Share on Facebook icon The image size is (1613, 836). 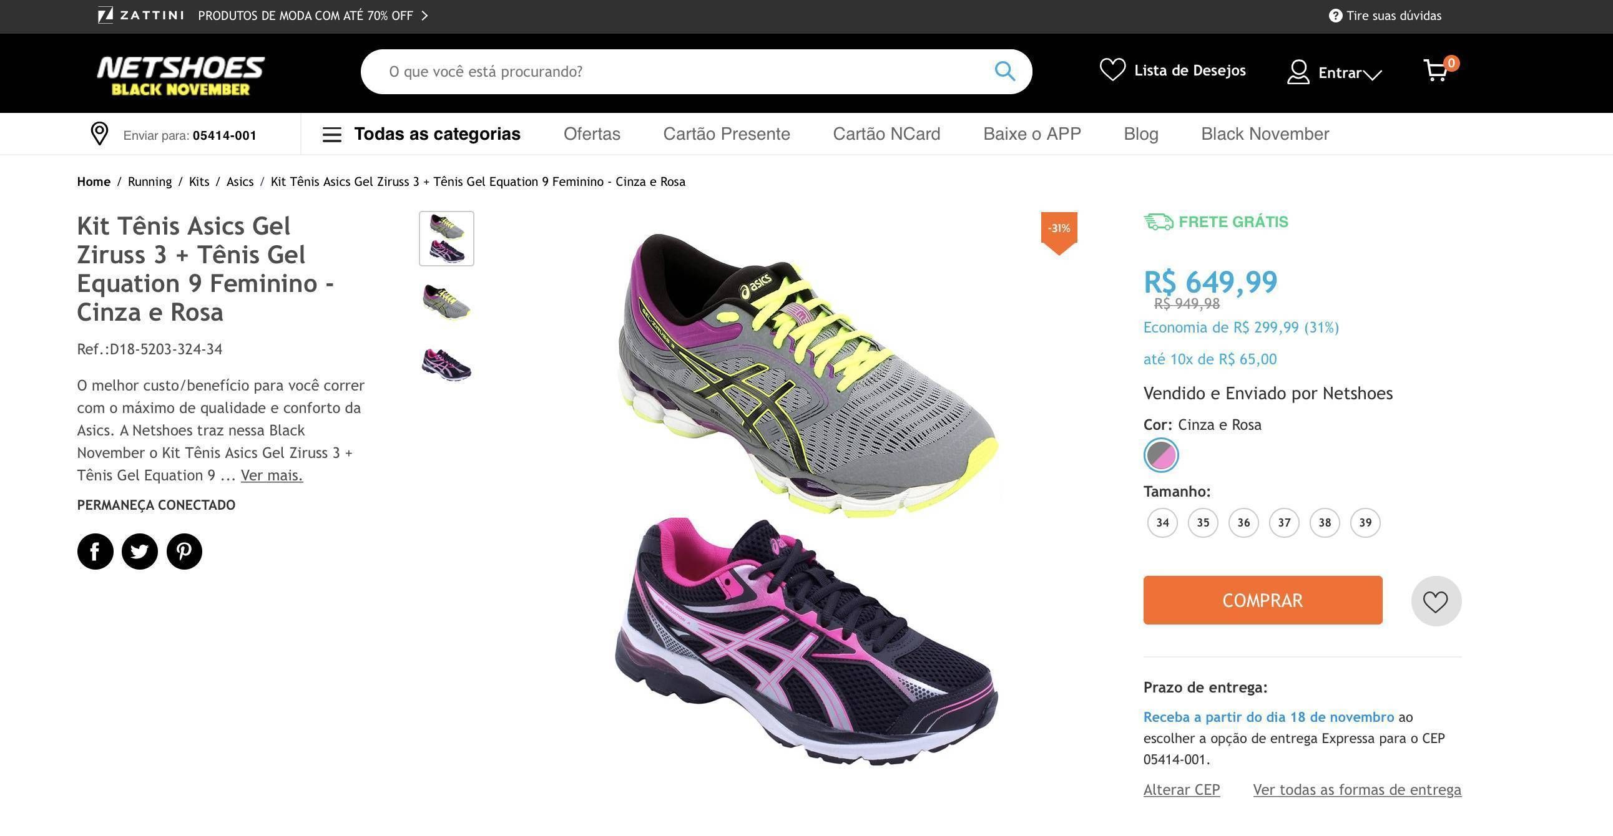(95, 552)
